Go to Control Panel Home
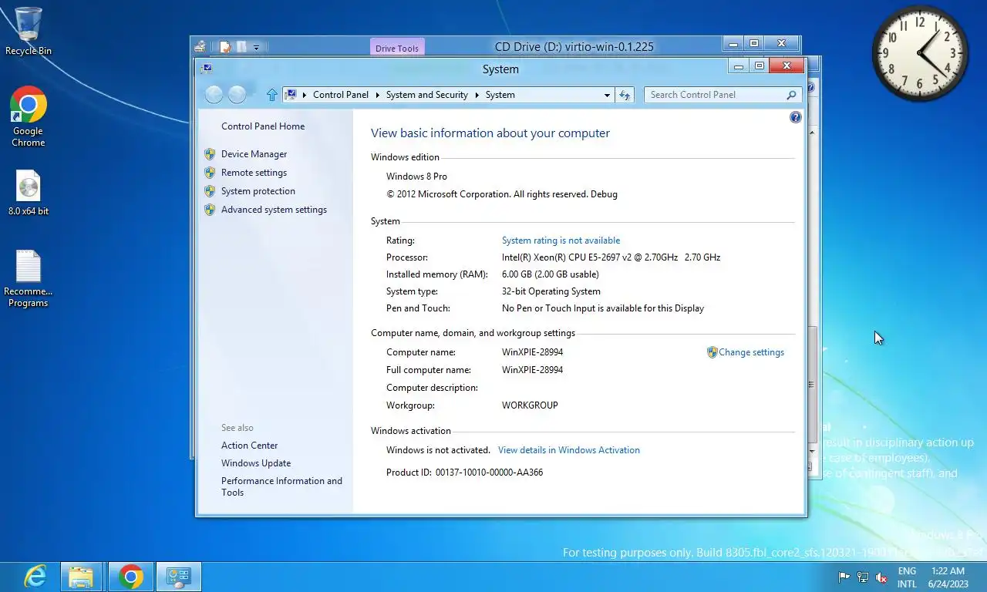 pyautogui.click(x=263, y=126)
